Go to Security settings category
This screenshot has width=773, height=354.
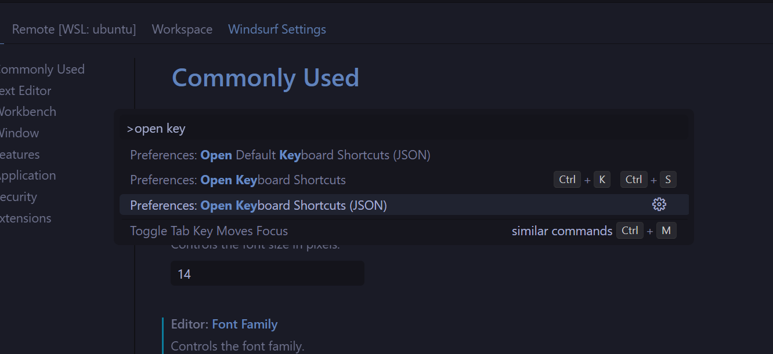[x=18, y=196]
